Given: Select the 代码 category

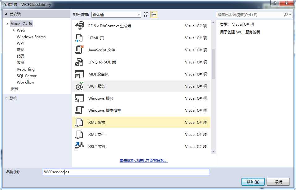Looking at the screenshot, I should [20, 56].
